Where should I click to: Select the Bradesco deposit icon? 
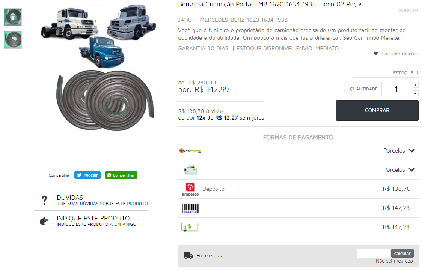(190, 189)
